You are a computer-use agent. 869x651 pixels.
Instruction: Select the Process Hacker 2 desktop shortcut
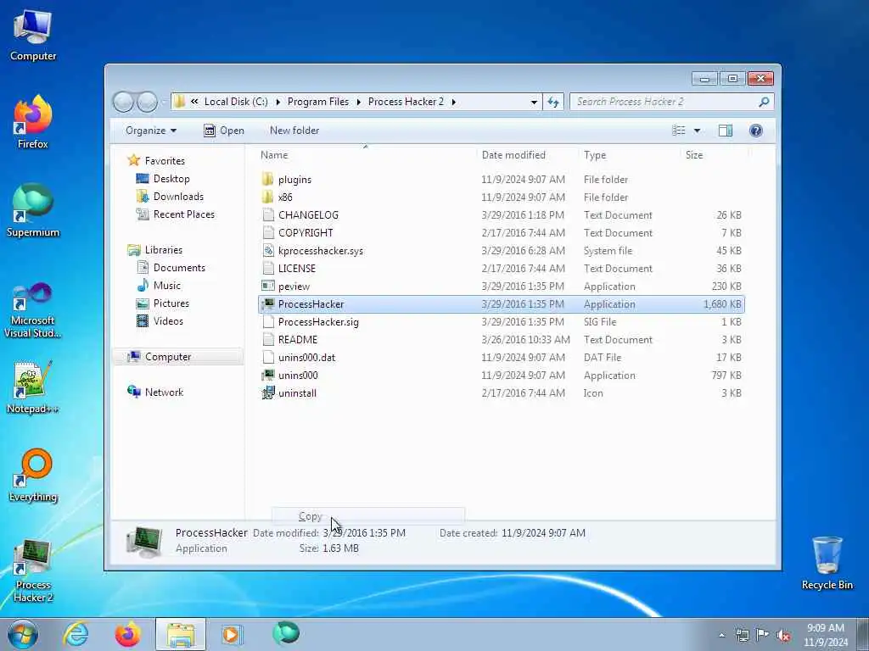pos(33,570)
